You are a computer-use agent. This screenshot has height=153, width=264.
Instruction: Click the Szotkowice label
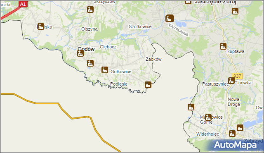(x=140, y=26)
